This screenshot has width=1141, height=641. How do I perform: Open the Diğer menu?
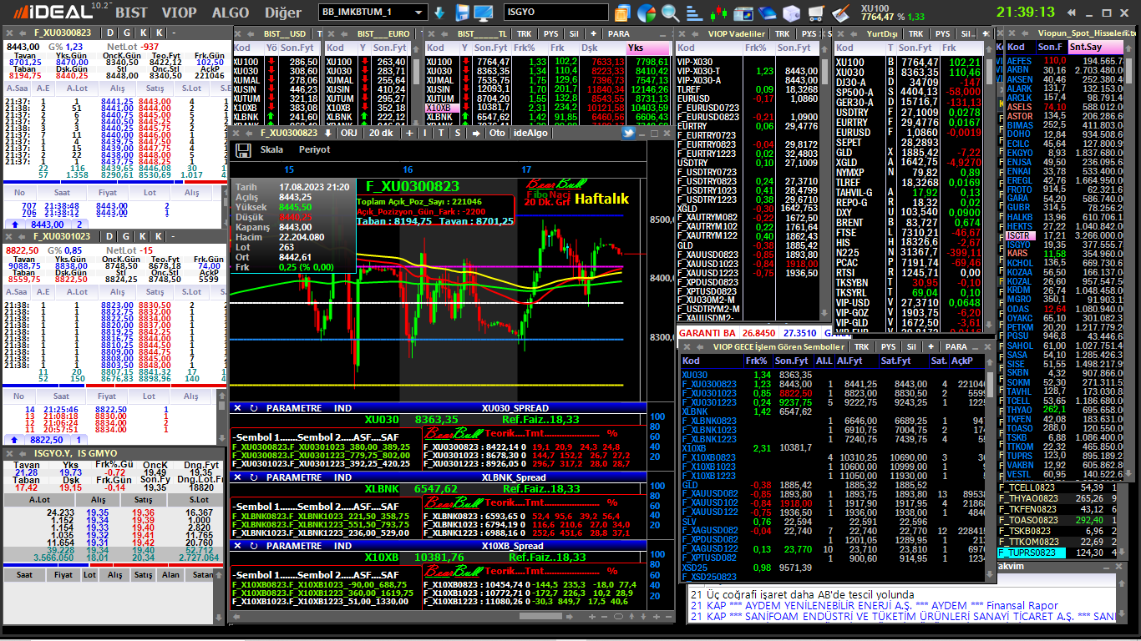point(282,13)
